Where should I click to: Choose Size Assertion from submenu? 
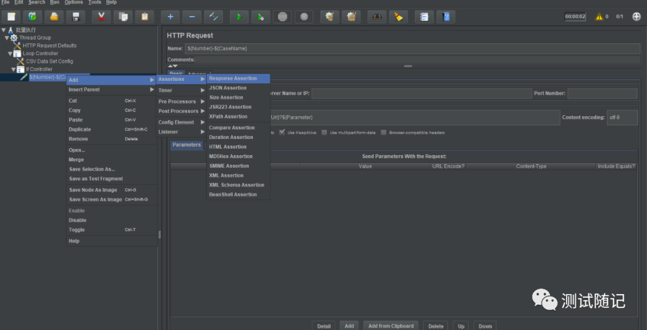click(x=238, y=98)
